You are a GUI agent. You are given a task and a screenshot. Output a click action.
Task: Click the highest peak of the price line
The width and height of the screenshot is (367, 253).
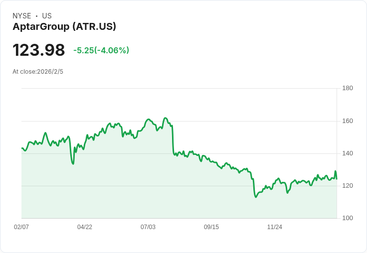click(165, 118)
